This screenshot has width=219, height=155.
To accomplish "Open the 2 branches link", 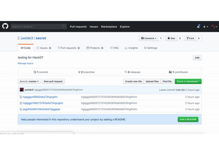I will tap(87, 72).
